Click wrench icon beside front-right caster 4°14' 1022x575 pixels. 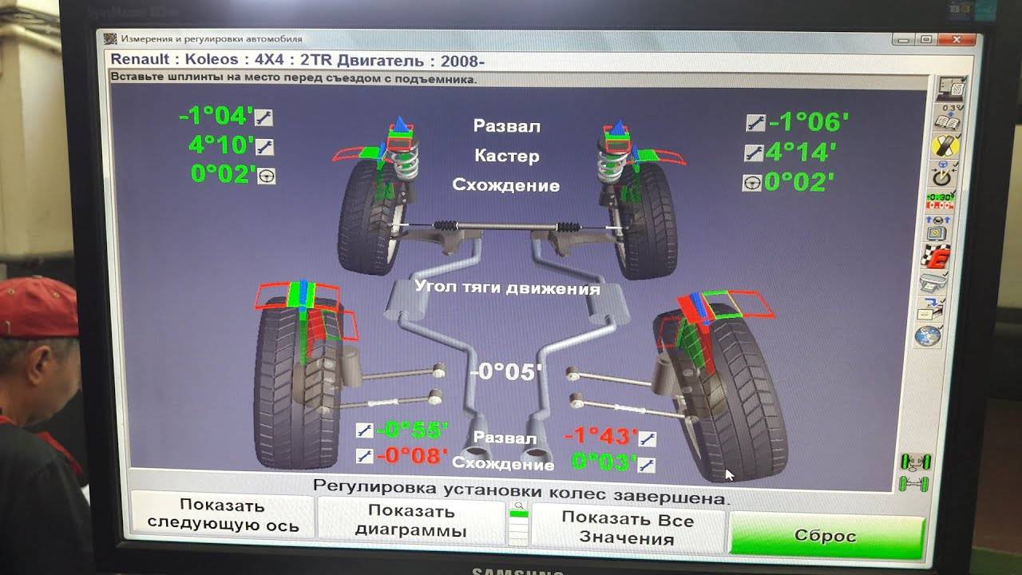[753, 153]
